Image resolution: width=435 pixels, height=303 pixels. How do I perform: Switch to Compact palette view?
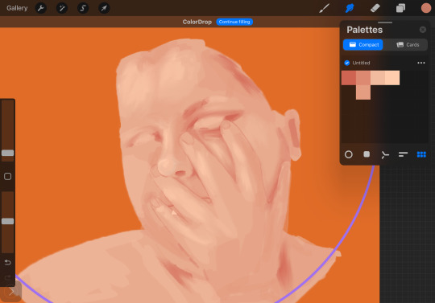click(362, 44)
